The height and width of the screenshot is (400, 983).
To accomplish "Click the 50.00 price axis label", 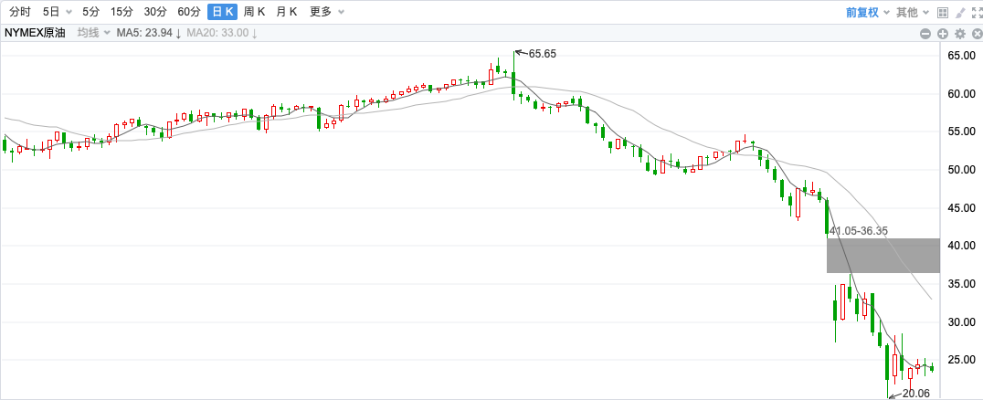I will point(961,170).
